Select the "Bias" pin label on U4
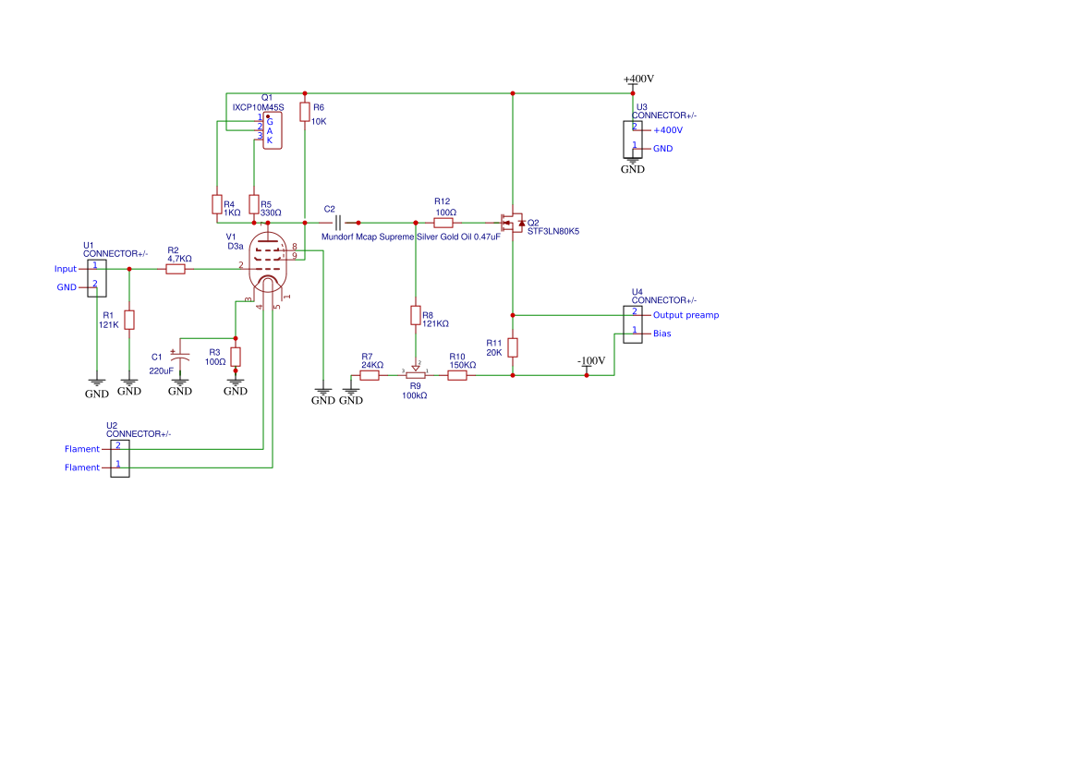Viewport: 1080px width, 765px height. pos(661,334)
